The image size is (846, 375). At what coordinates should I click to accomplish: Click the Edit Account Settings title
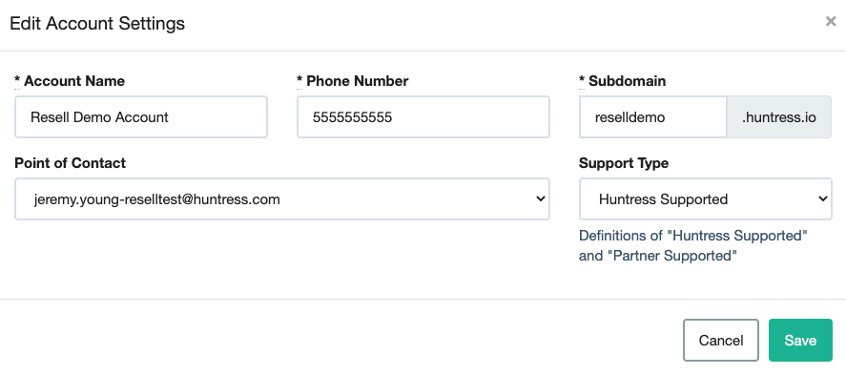[97, 24]
